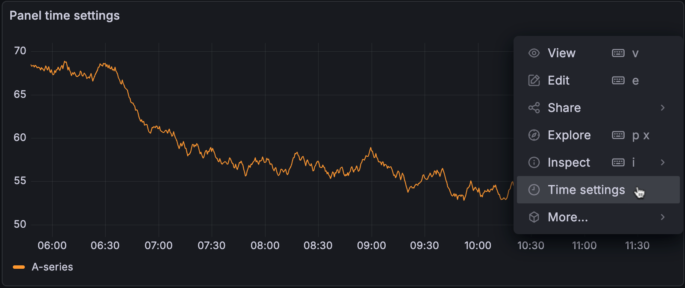685x288 pixels.
Task: Click the keyboard icon in the Explore row
Action: (618, 135)
